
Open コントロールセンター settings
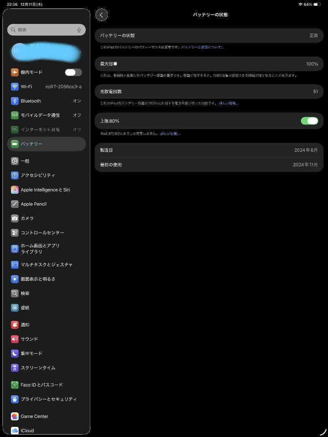15,233
